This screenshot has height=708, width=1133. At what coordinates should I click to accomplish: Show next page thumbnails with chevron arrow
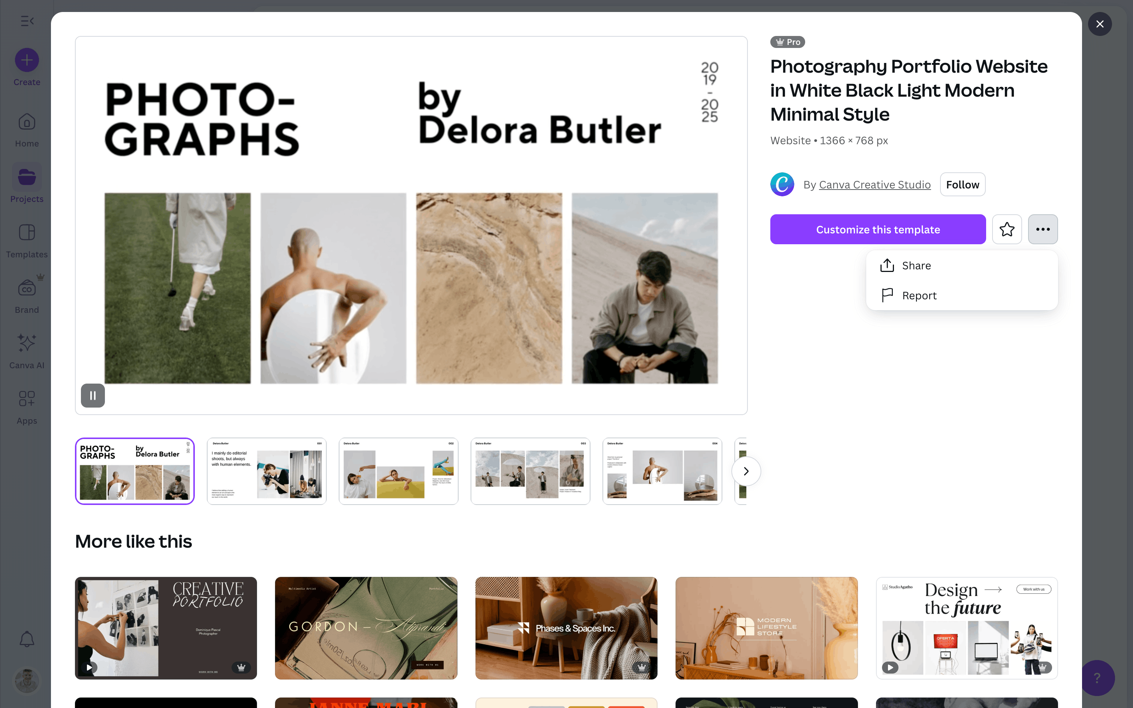tap(746, 471)
